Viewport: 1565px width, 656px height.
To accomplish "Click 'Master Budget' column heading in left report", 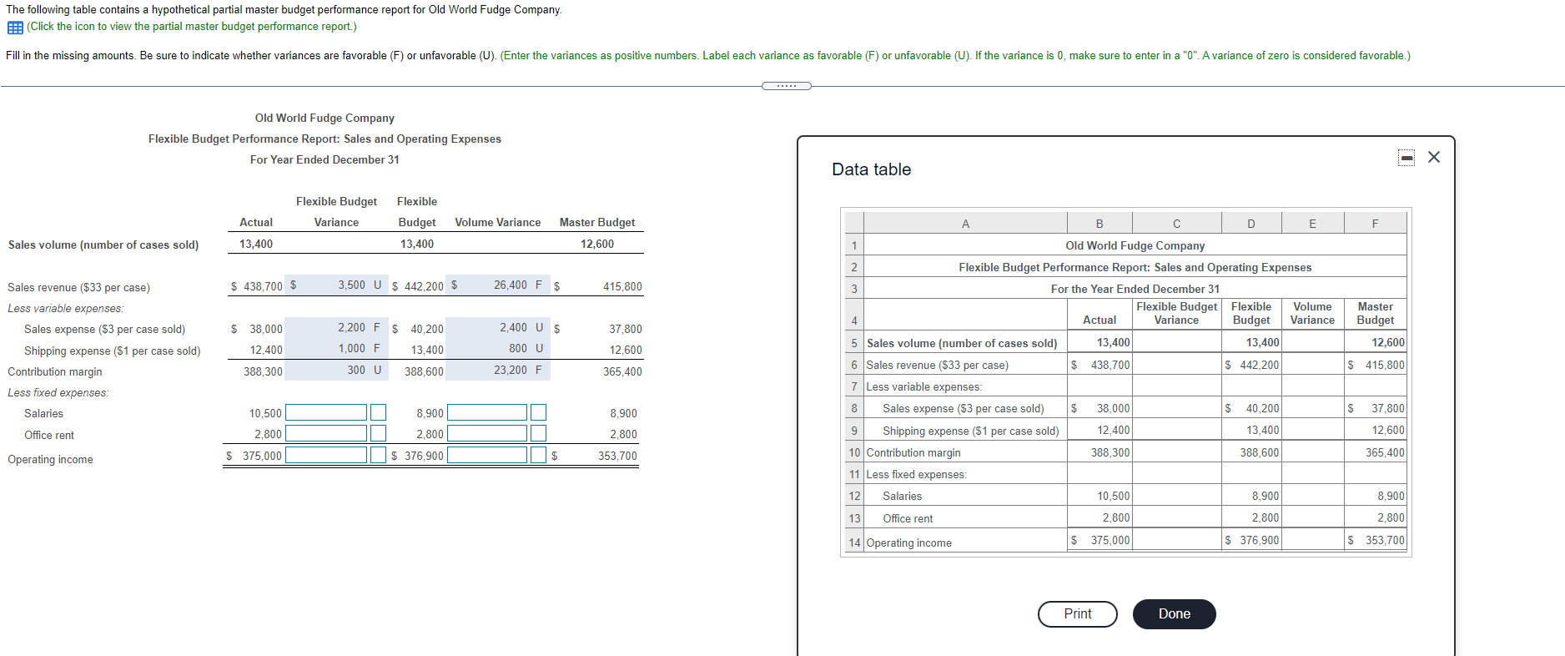I will tap(597, 222).
